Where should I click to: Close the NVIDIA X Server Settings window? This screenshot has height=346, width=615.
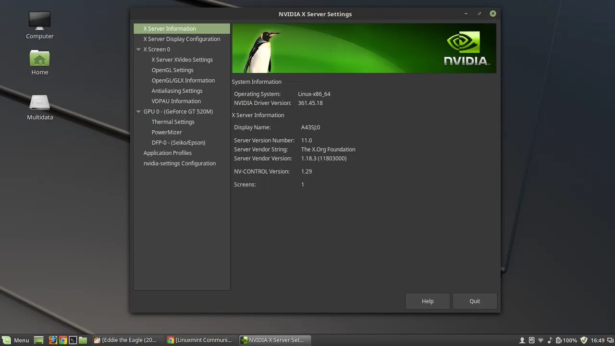492,13
